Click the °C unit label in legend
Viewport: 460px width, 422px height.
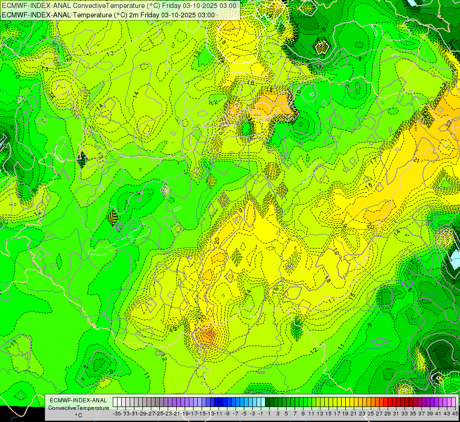point(78,415)
